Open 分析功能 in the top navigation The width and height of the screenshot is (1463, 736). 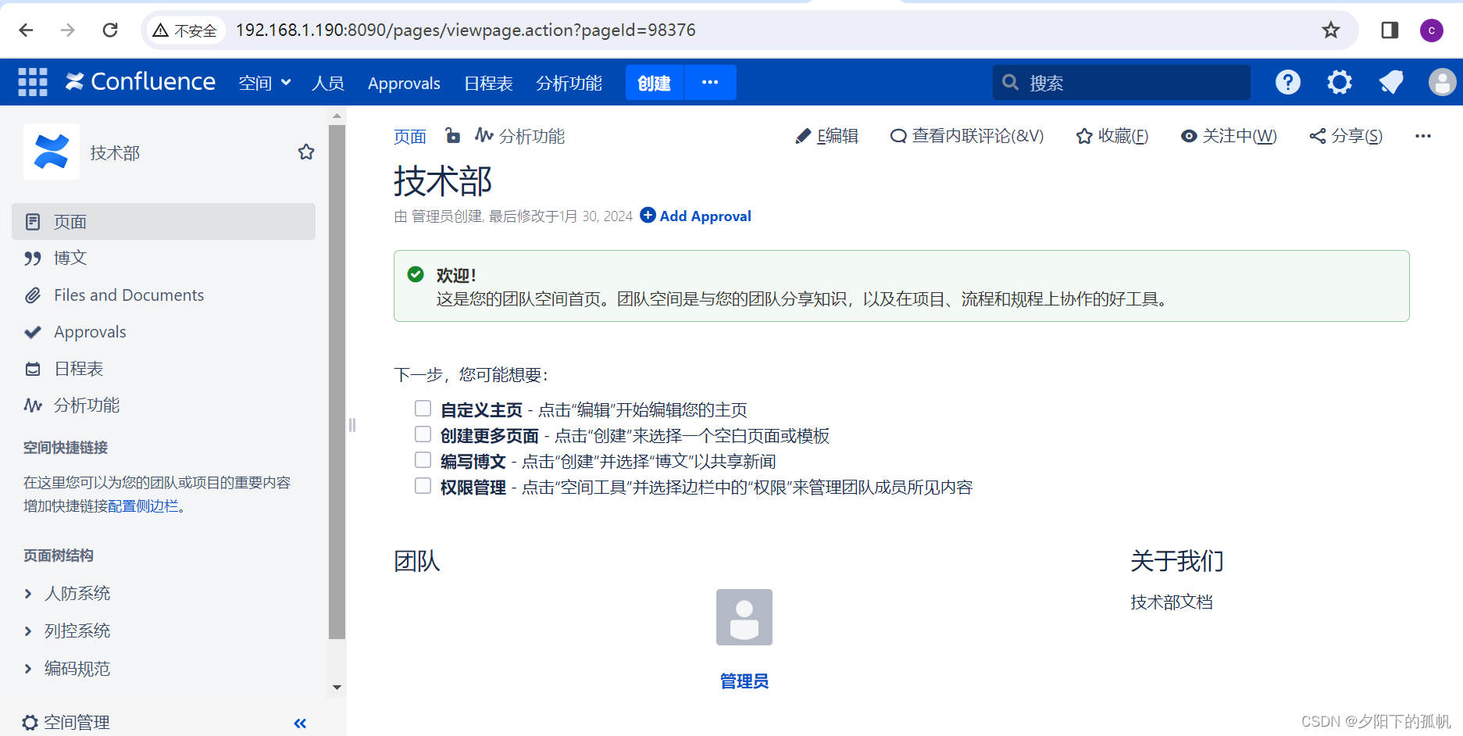(569, 83)
